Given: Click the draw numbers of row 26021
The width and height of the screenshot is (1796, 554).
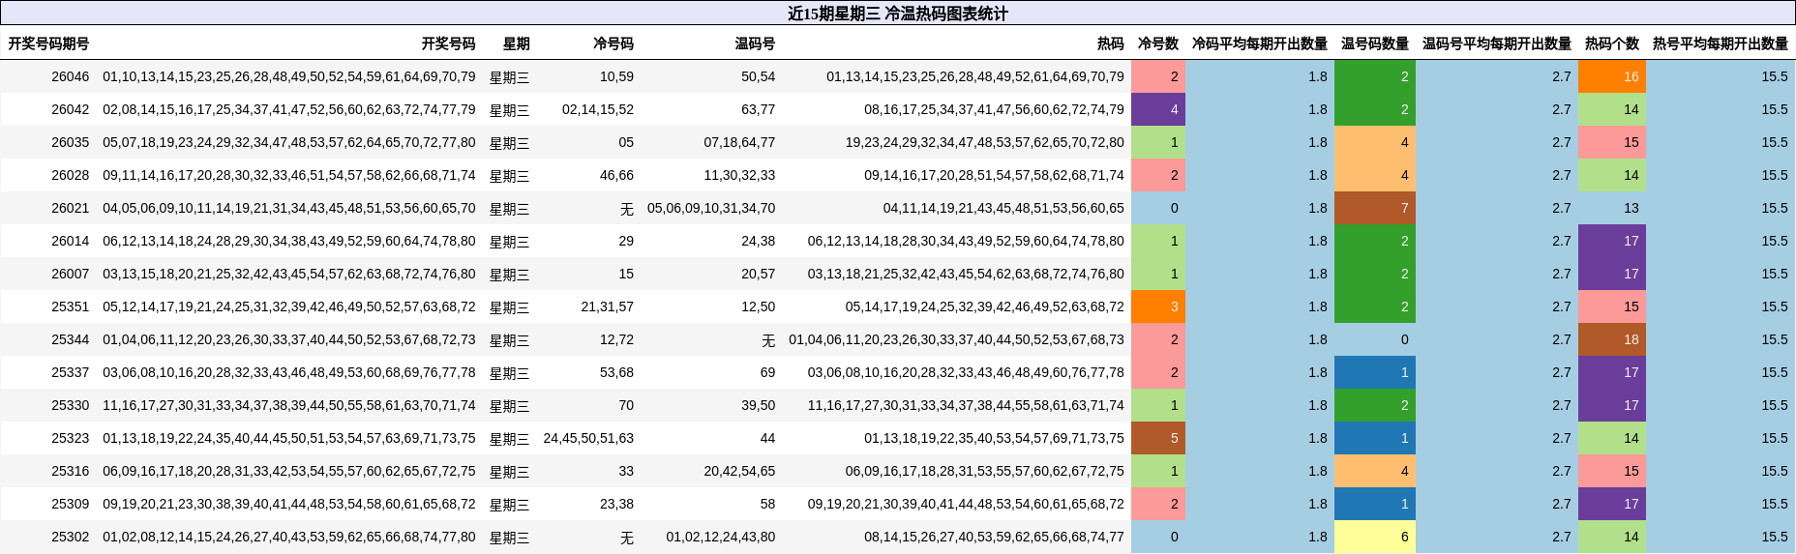Looking at the screenshot, I should pos(289,208).
